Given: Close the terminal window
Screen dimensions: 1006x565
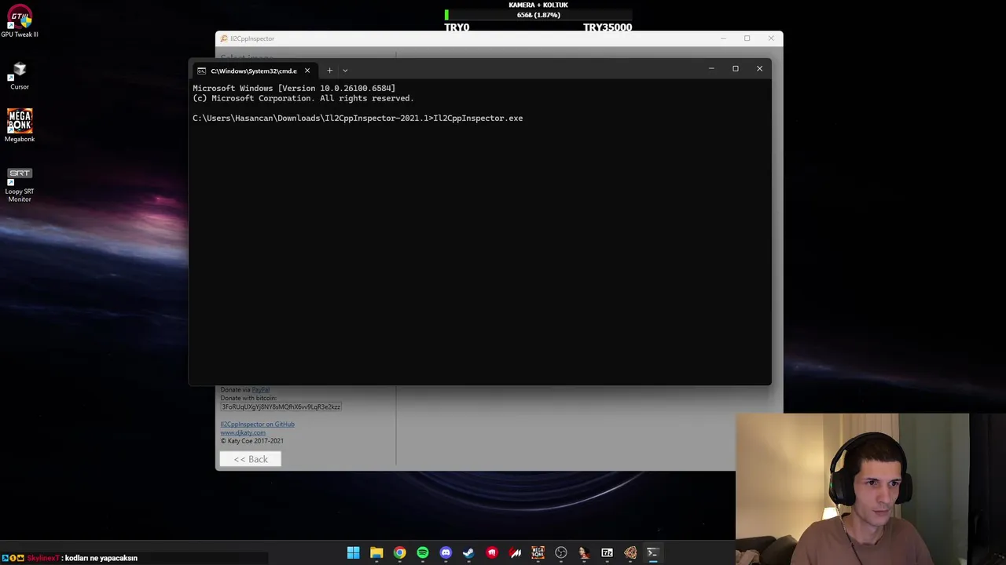Looking at the screenshot, I should click(x=759, y=68).
